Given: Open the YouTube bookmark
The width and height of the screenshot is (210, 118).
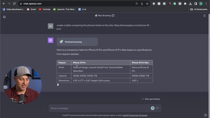Looking at the screenshot, I should point(45,10).
